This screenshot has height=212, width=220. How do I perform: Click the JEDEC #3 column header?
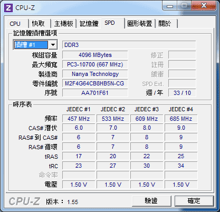(x=147, y=109)
